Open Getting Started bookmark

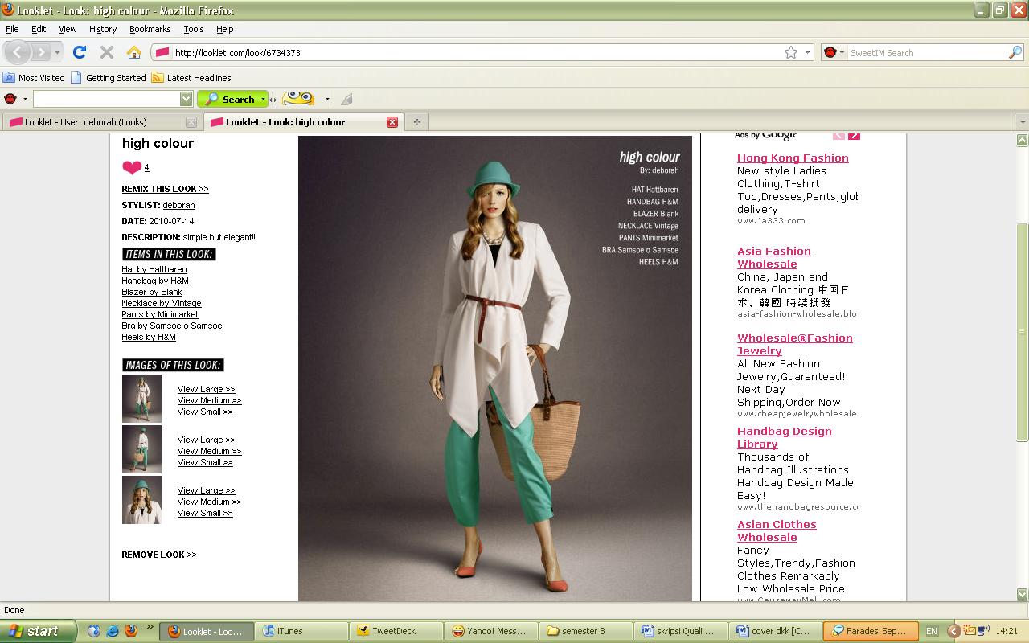[x=109, y=78]
